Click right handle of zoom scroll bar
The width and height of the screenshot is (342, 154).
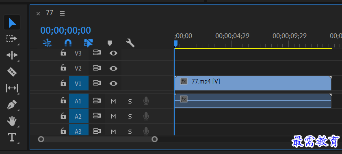point(155,139)
